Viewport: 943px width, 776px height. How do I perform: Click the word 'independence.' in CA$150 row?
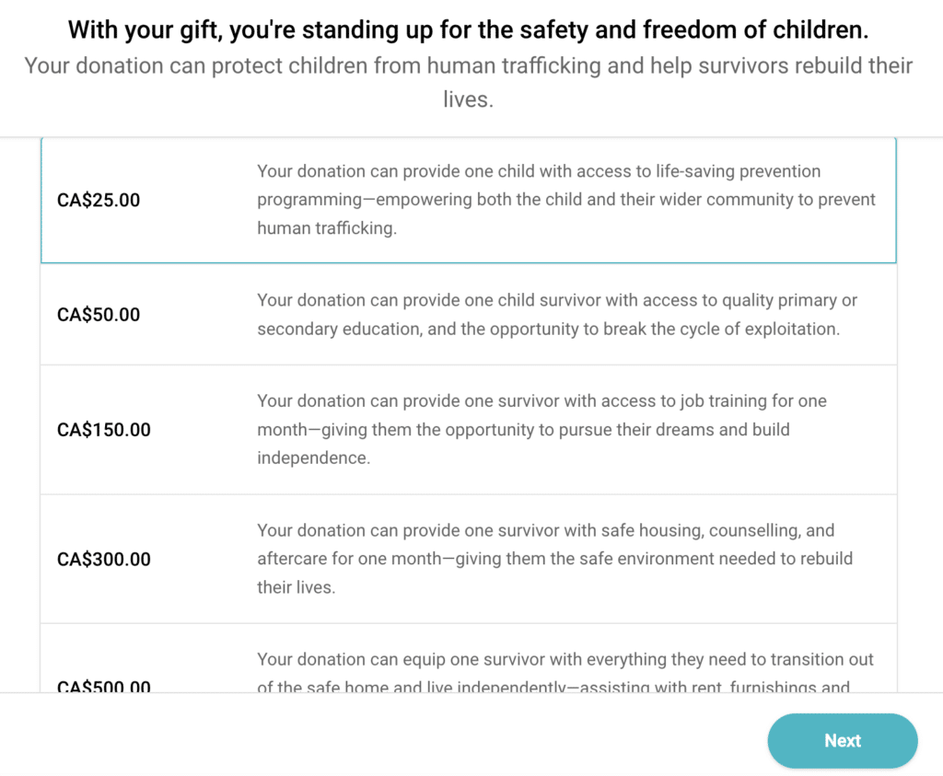(313, 457)
